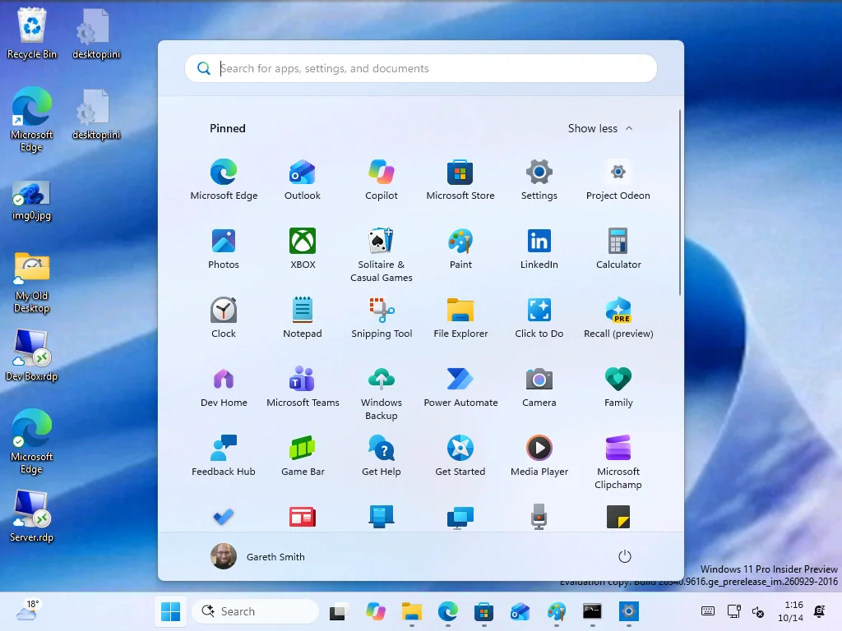The height and width of the screenshot is (631, 842).
Task: Open Game Bar
Action: click(x=303, y=456)
